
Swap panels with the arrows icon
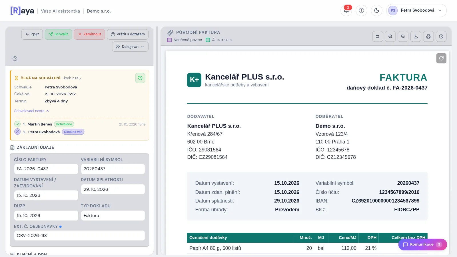378,37
